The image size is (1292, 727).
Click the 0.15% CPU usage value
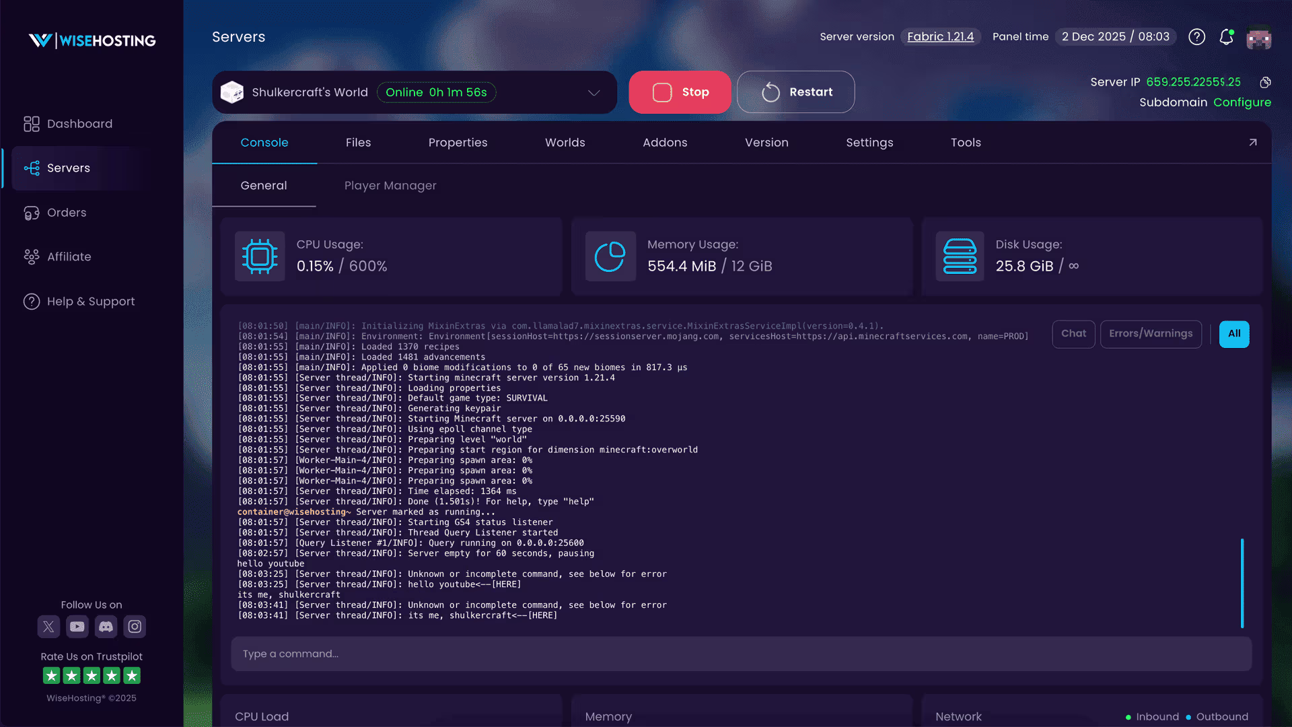coord(315,267)
